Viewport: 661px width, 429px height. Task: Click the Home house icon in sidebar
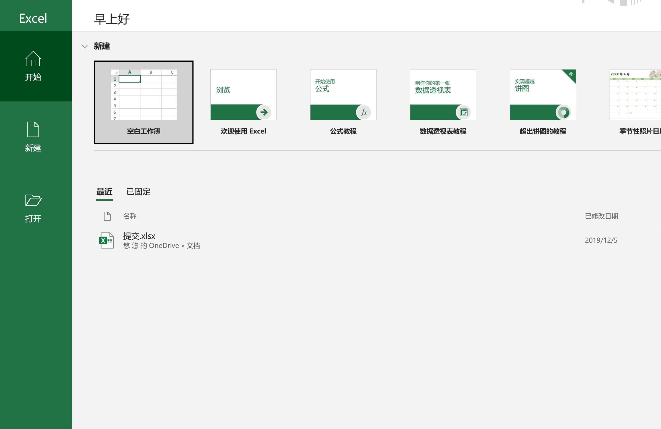[33, 59]
